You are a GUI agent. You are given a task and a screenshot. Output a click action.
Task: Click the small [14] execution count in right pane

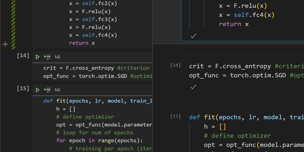tap(175, 65)
